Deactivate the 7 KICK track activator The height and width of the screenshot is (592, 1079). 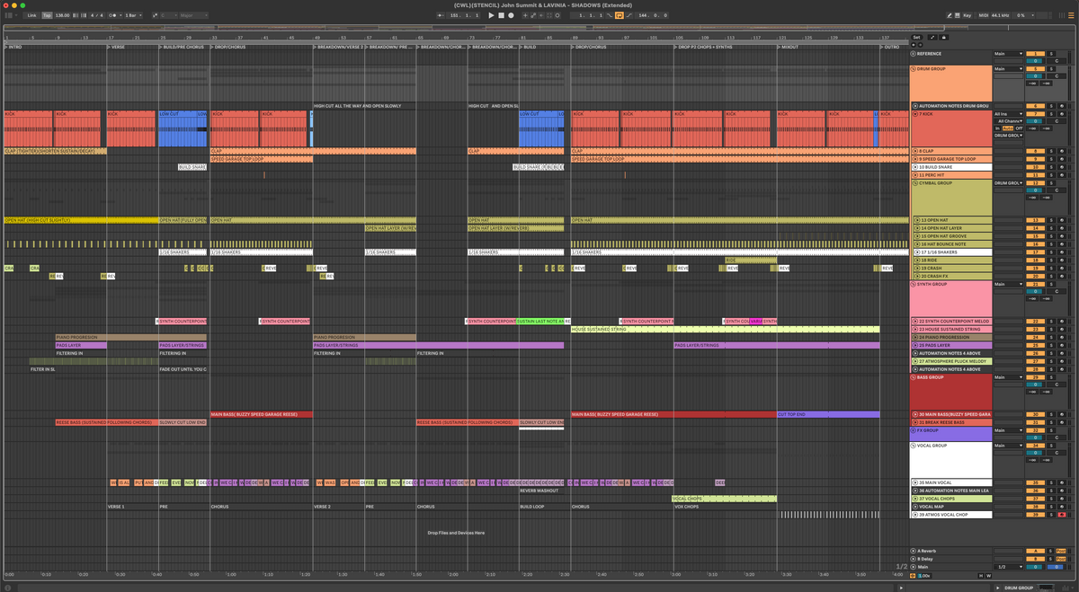point(1035,114)
